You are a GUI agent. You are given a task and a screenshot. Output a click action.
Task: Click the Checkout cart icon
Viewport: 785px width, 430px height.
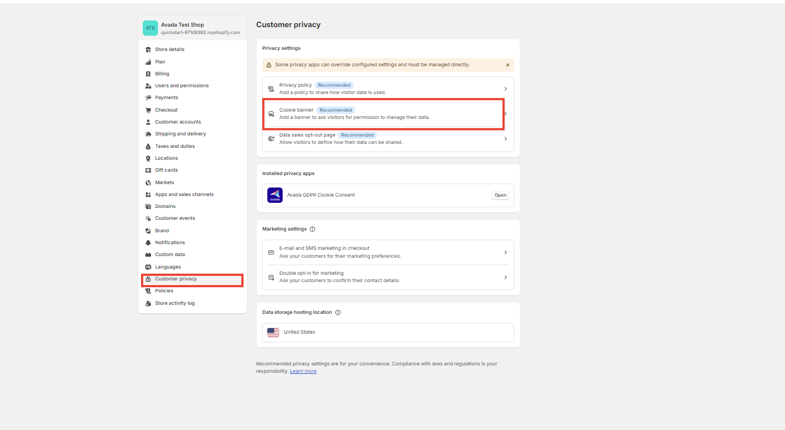point(148,110)
